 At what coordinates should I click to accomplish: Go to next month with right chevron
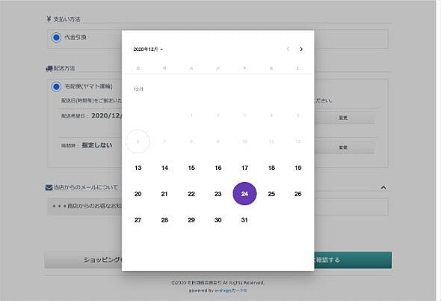[x=301, y=49]
